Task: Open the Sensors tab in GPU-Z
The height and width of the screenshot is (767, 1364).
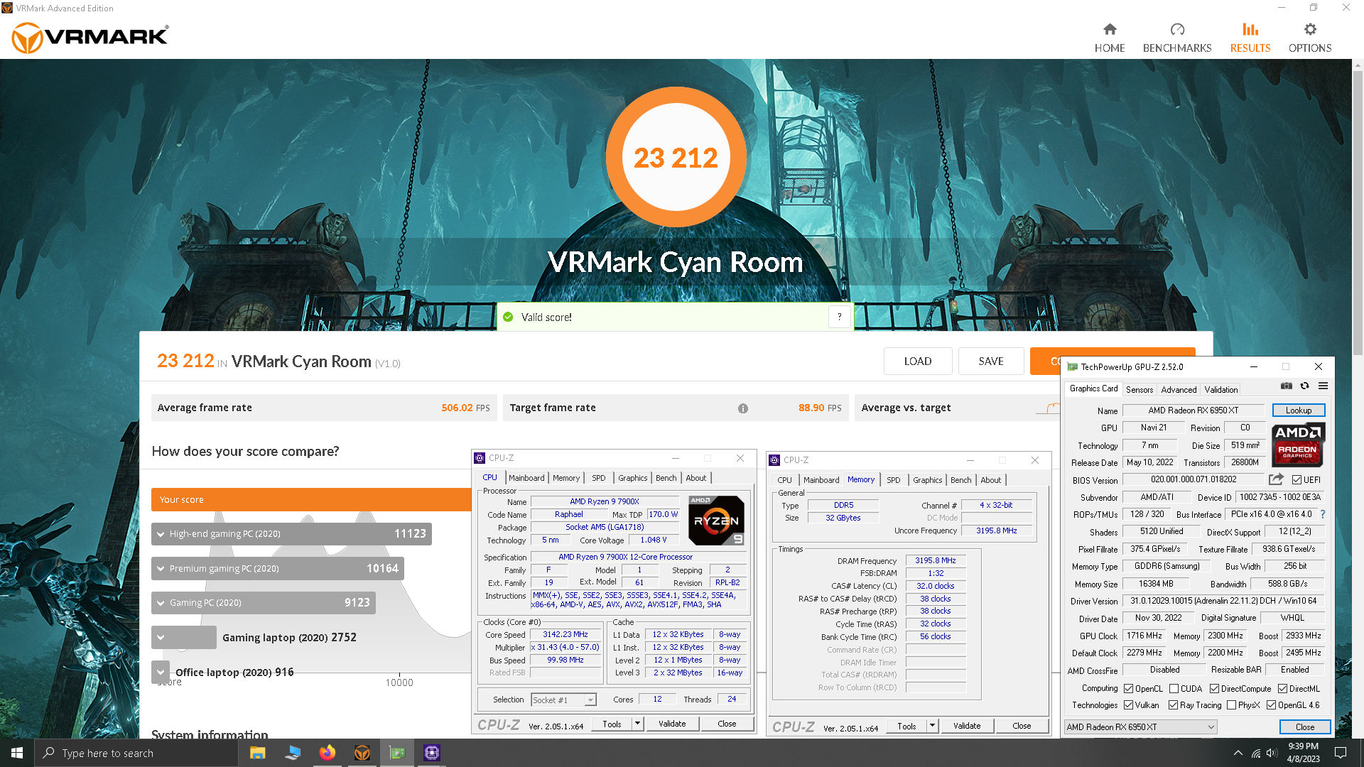Action: [1140, 390]
